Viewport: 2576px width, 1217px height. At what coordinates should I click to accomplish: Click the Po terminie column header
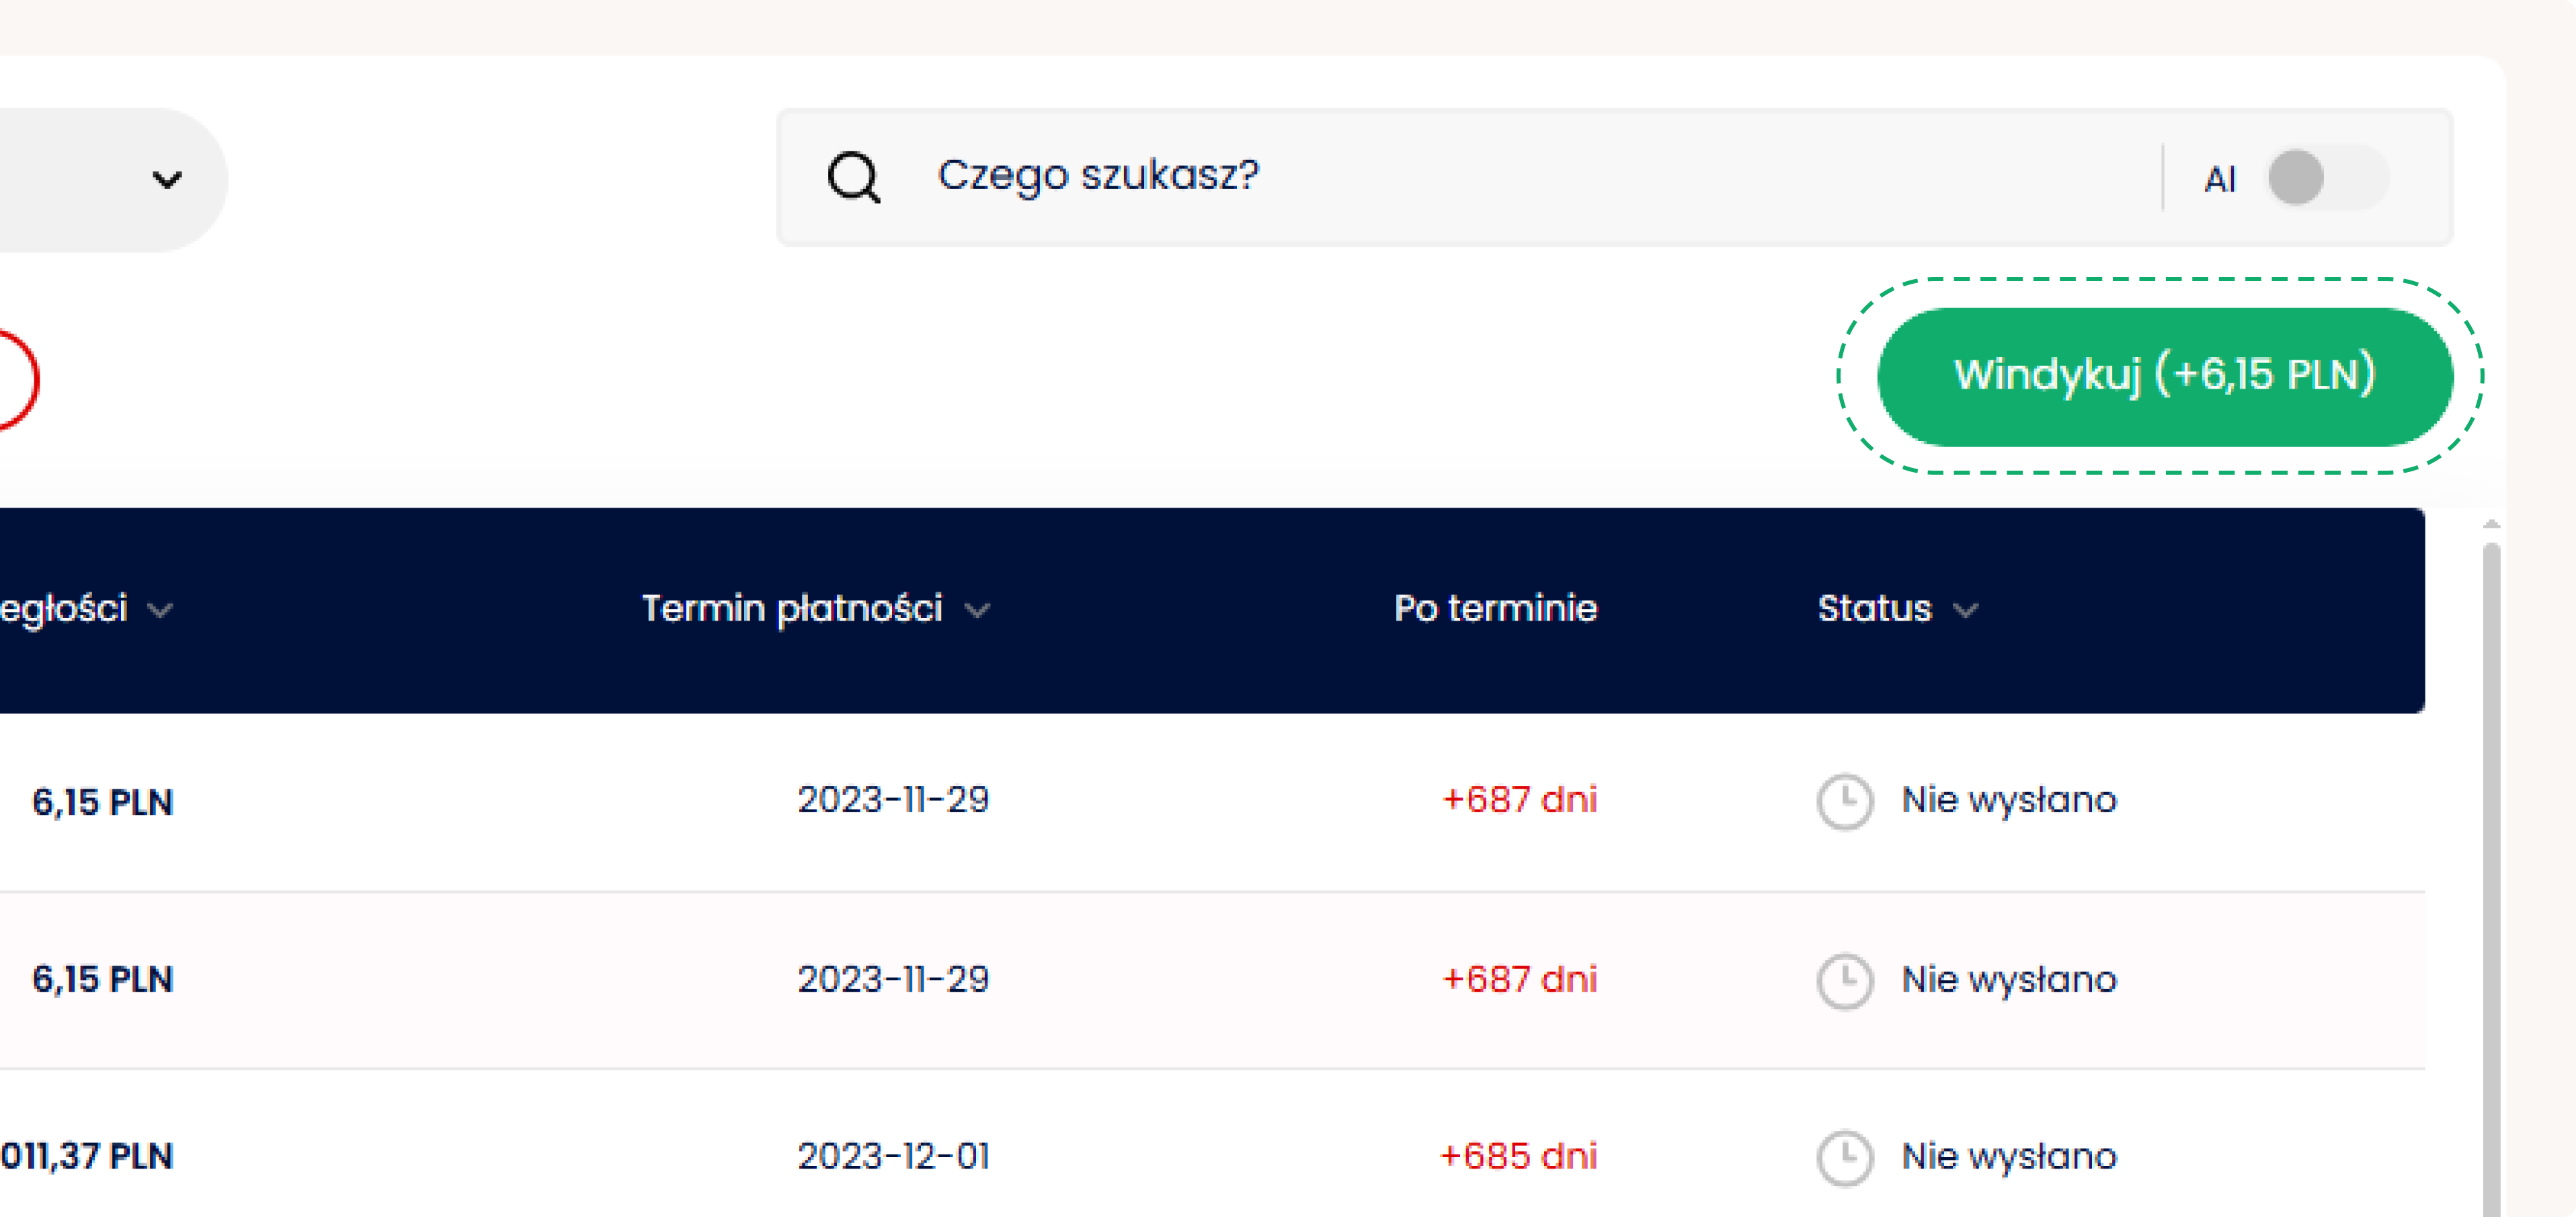1495,608
